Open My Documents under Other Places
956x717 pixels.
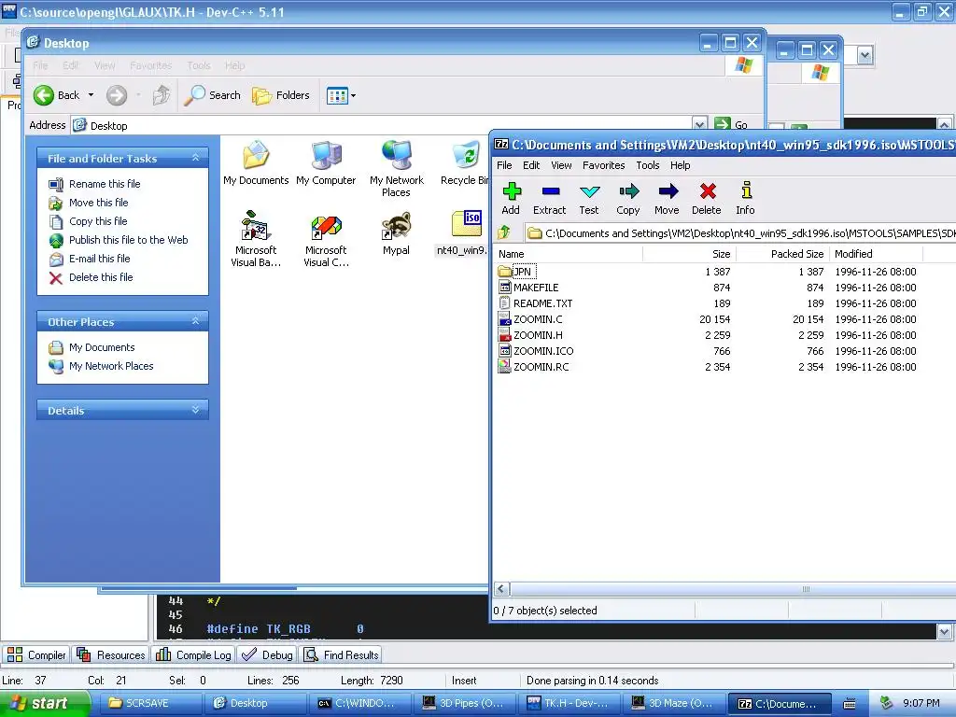coord(101,347)
